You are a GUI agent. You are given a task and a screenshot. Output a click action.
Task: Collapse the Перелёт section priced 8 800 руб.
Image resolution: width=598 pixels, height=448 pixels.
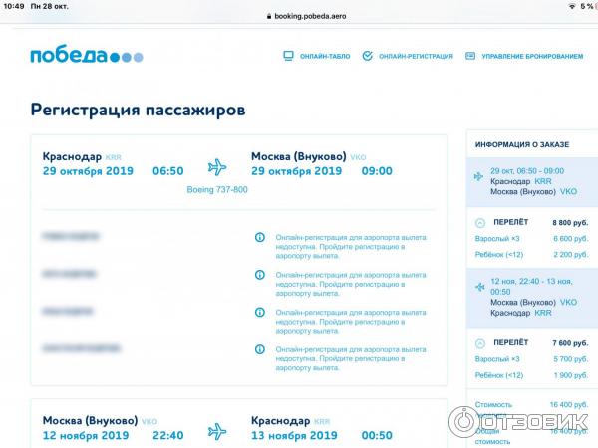click(481, 222)
